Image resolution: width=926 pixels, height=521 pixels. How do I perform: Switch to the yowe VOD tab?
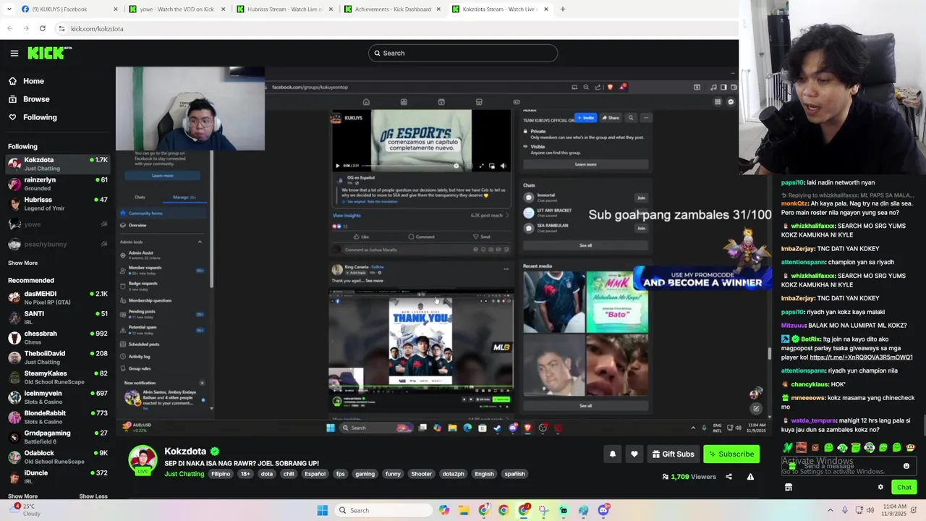pos(177,9)
